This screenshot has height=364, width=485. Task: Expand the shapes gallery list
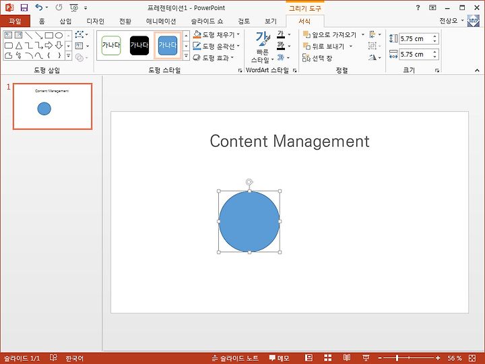[68, 56]
